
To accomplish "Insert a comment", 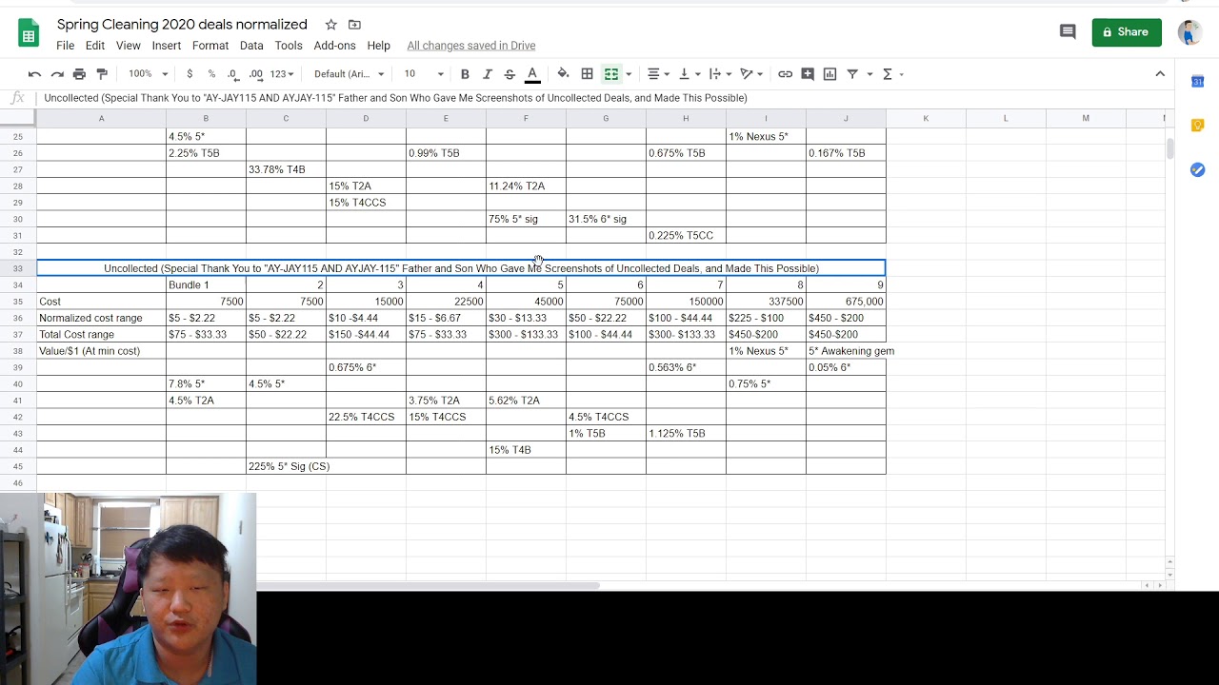I will (808, 74).
